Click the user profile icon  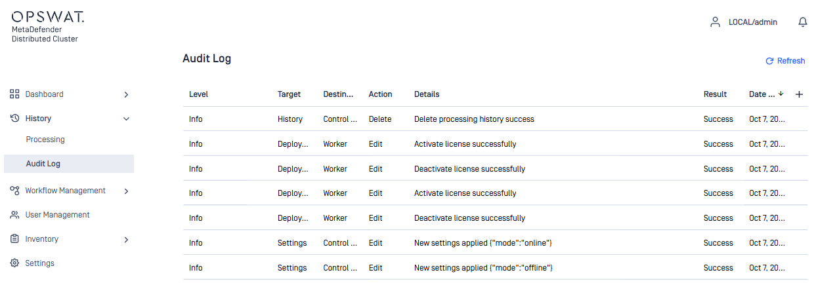tap(715, 22)
